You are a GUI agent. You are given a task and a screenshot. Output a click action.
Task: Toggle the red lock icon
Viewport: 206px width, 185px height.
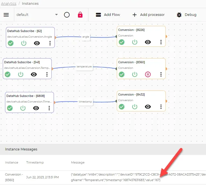(x=80, y=15)
